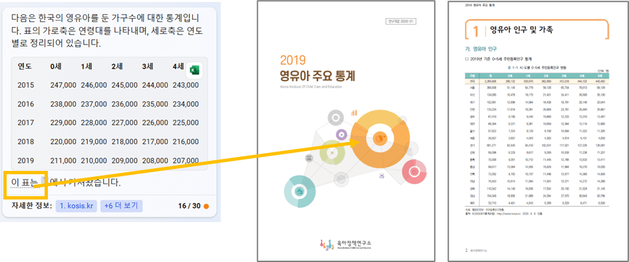
Task: Expand sources with +6 더 보기 button
Action: (121, 206)
